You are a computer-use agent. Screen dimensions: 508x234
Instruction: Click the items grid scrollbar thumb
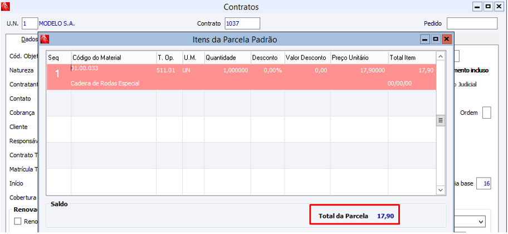coord(440,120)
